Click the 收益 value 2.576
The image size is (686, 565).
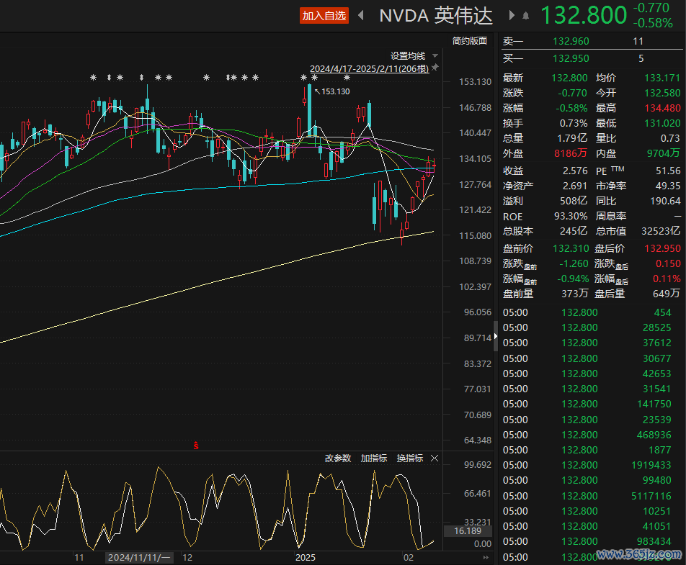pos(575,171)
